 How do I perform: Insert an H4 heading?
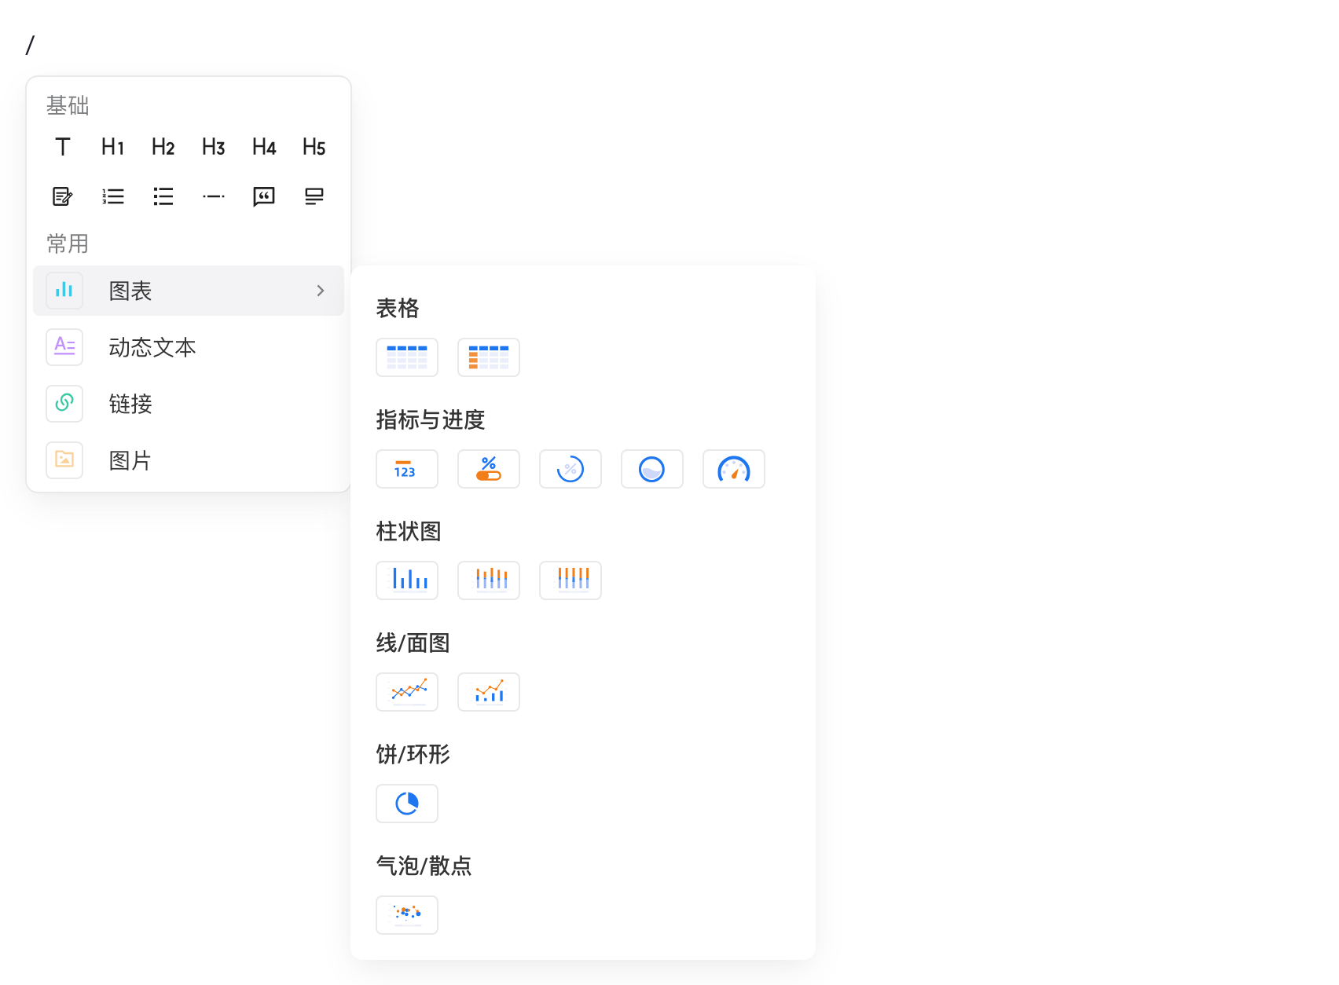tap(264, 147)
